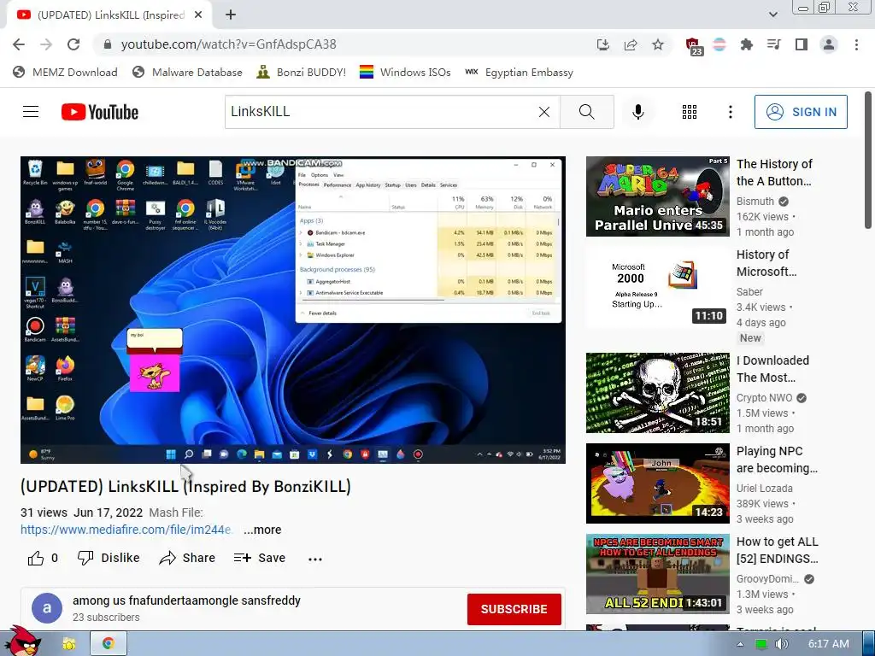
Task: Open the volume speaker tray icon
Action: click(x=782, y=644)
